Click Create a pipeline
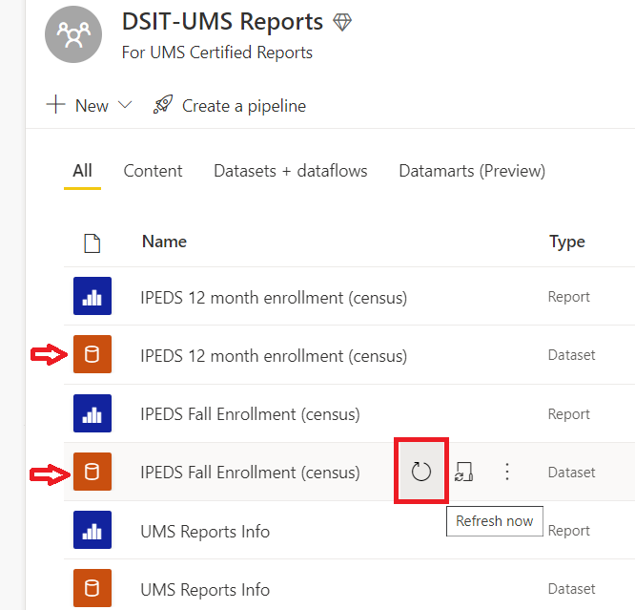The height and width of the screenshot is (610, 635). pyautogui.click(x=229, y=105)
